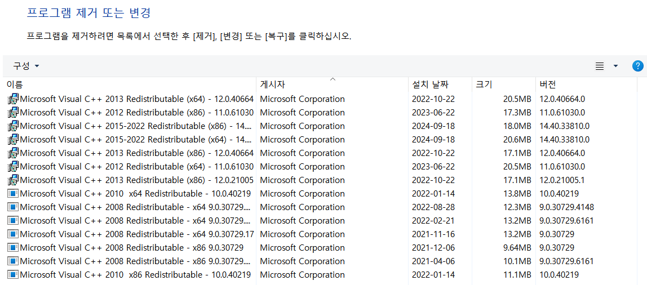Select Microsoft Visual C++ 2012 Redistributable (x64) - 11.0.61030
This screenshot has height=285, width=647.
point(136,167)
